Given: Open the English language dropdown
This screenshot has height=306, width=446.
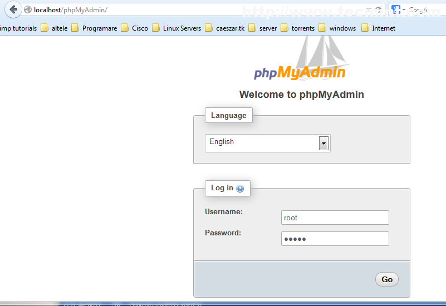Looking at the screenshot, I should (x=268, y=143).
